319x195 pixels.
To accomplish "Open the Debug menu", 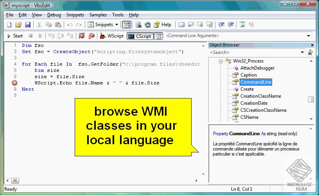I will tap(54, 15).
